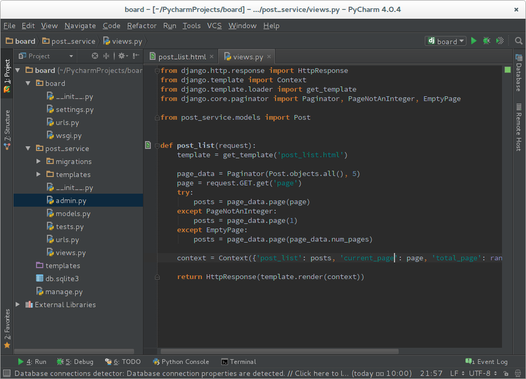526x379 pixels.
Task: Expand External Libraries node
Action: point(18,304)
